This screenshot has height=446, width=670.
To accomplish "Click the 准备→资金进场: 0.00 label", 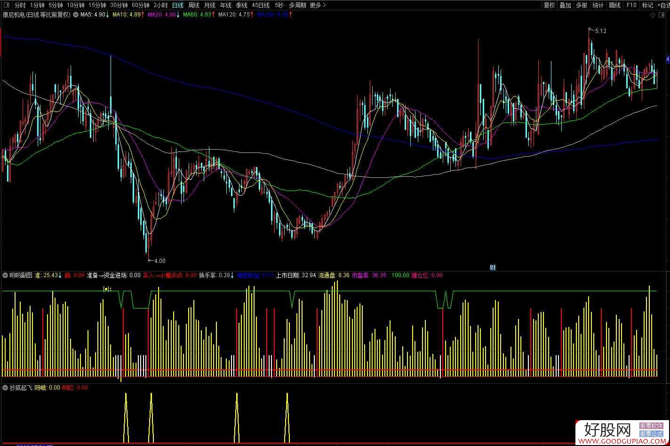I will (114, 275).
